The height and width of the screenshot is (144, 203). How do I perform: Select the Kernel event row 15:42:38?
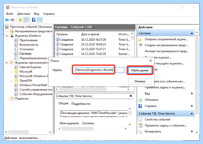click(x=93, y=54)
